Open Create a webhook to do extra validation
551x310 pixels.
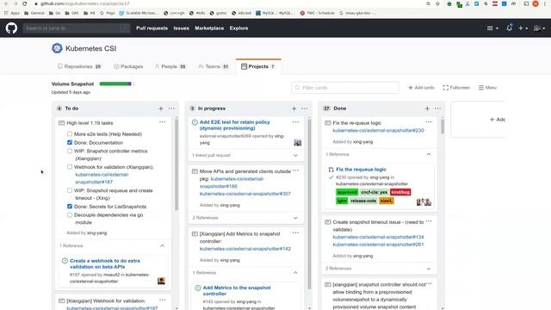click(105, 263)
